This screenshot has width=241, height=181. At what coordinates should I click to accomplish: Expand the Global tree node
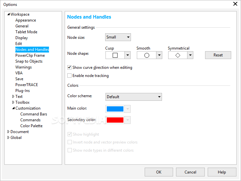coord(8,138)
